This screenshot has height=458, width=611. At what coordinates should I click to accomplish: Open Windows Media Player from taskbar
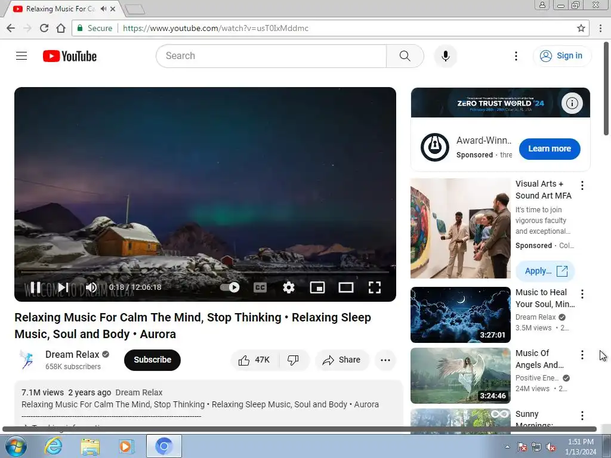(x=126, y=446)
